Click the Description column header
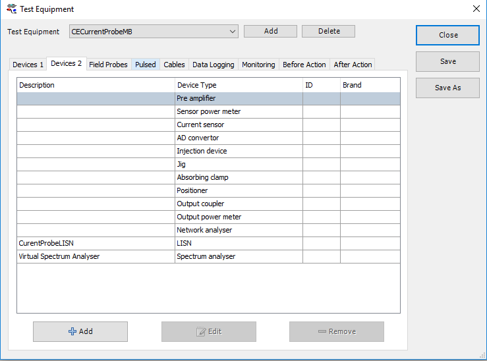Screen dimensions: 487x361 (x=96, y=85)
